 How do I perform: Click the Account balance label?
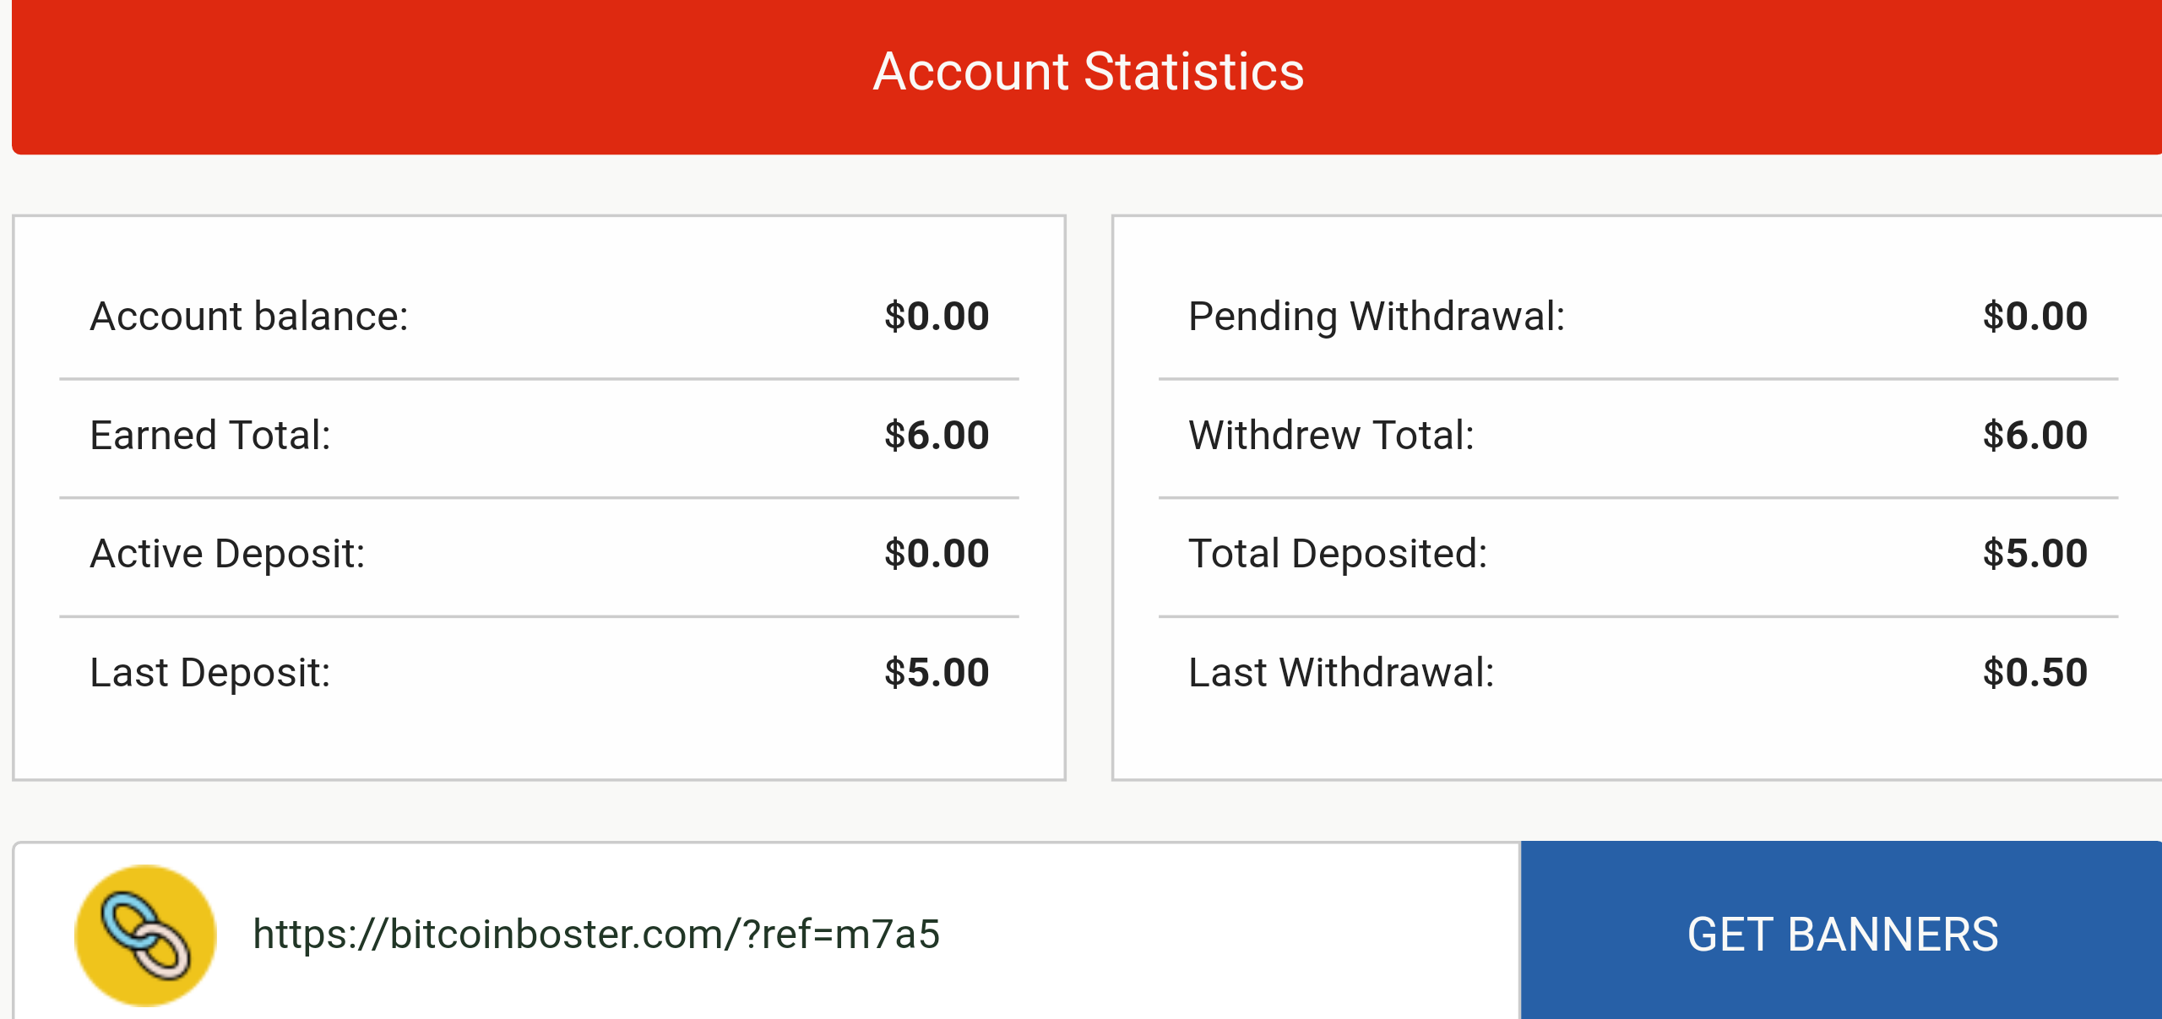[249, 317]
